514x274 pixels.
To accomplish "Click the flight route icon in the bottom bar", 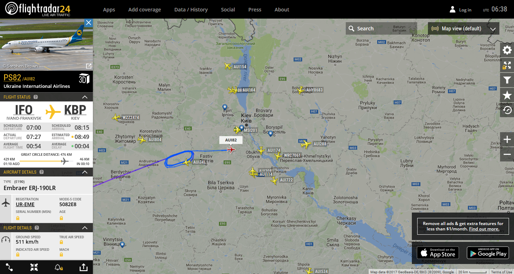I will [x=9, y=267].
